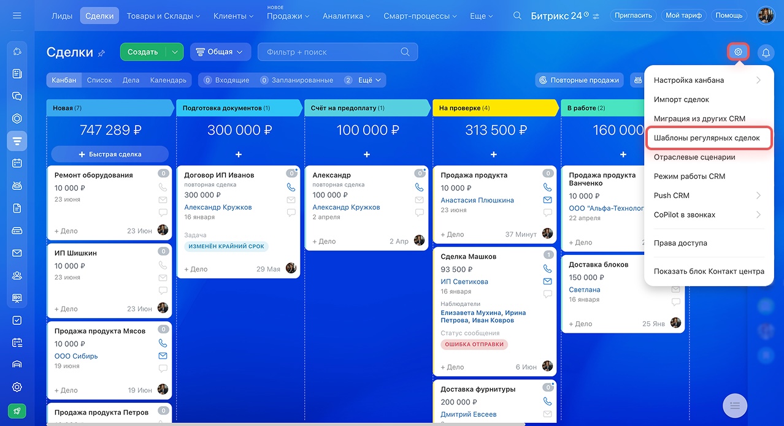Open CRM settings gear icon
The height and width of the screenshot is (426, 784).
pyautogui.click(x=738, y=52)
